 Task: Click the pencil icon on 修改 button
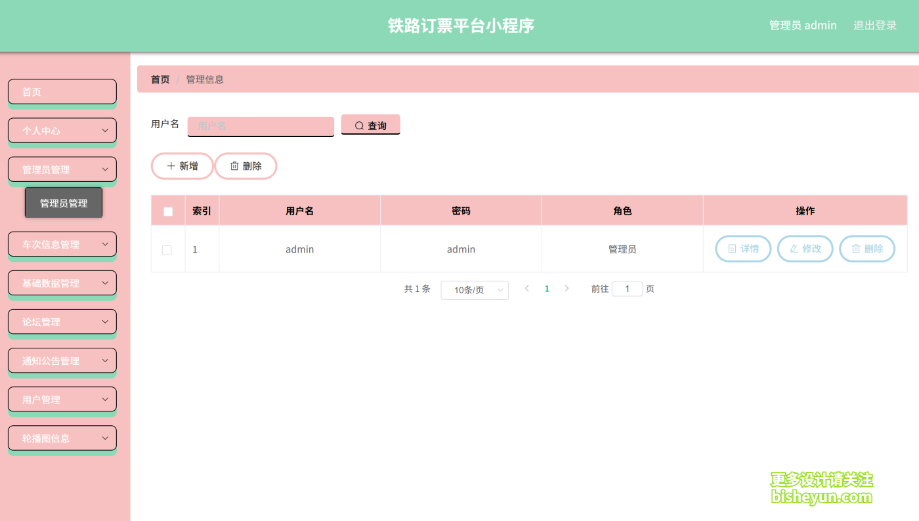[x=794, y=249]
